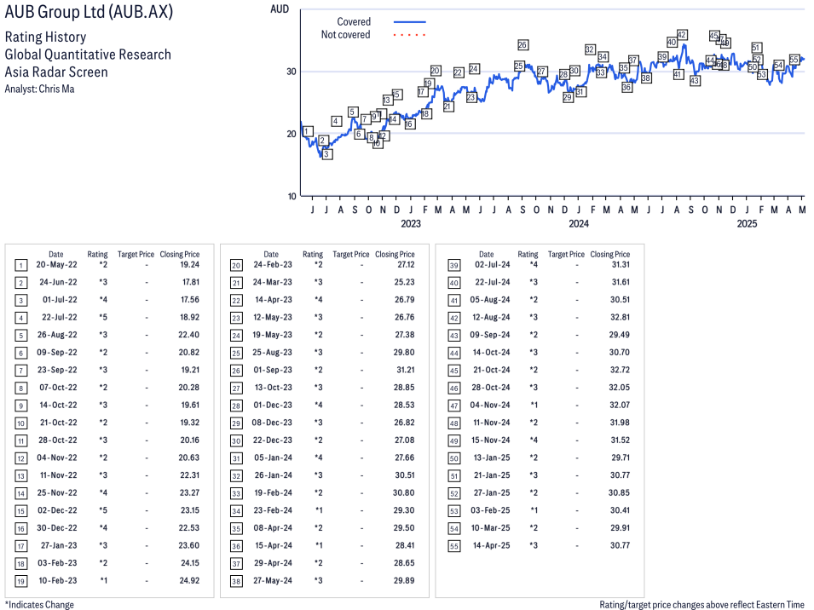Click chart marker 3 at the chart's low
Viewport: 814px width, 610px height.
point(326,154)
